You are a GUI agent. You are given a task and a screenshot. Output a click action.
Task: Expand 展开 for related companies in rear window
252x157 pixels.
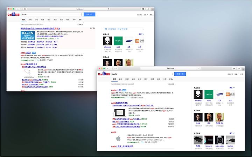[141, 34]
